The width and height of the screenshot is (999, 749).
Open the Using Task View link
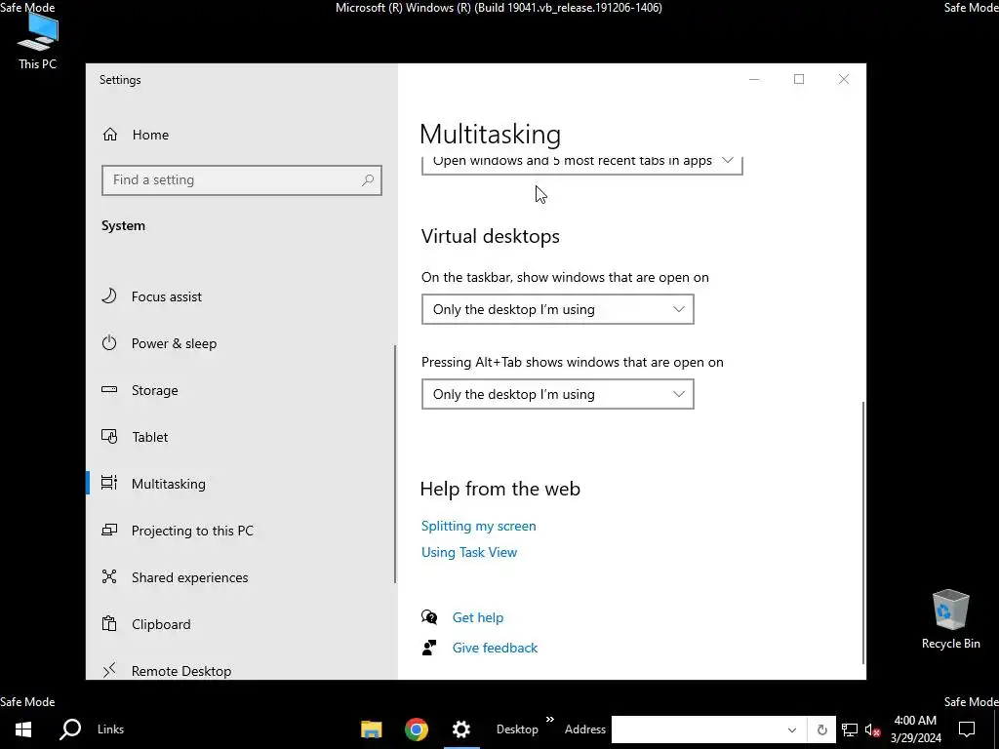(469, 552)
